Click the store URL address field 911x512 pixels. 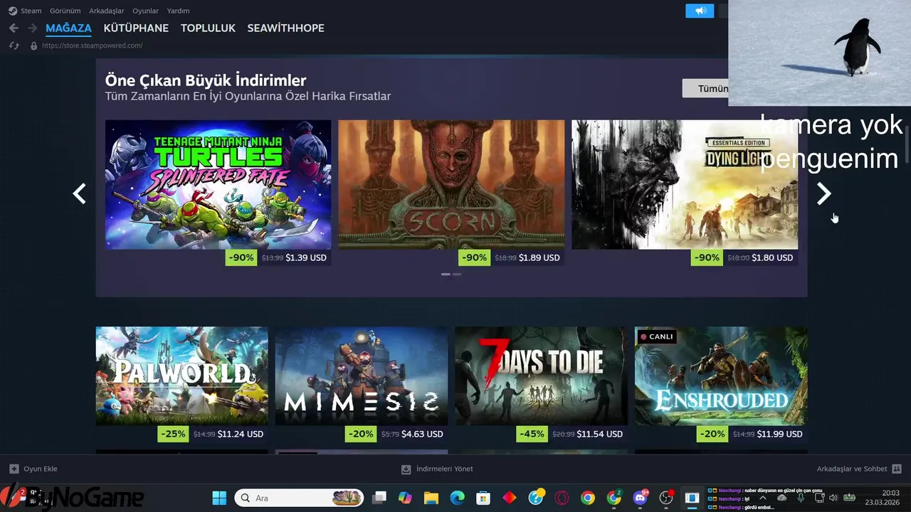(x=93, y=46)
